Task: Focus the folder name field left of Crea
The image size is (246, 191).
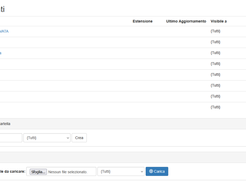Action: click(x=11, y=138)
